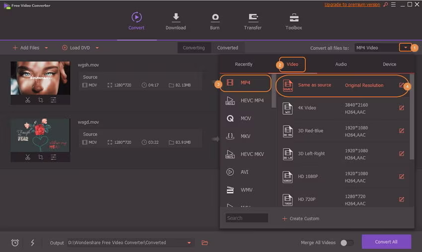
Task: Click the trim scissors icon for wsgd.mov
Action: (28, 157)
